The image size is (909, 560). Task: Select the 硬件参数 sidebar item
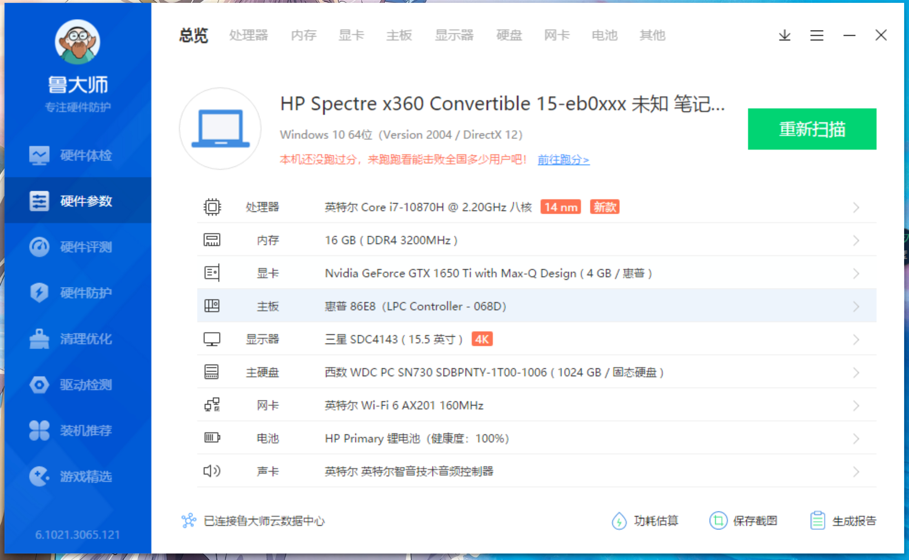(x=78, y=201)
